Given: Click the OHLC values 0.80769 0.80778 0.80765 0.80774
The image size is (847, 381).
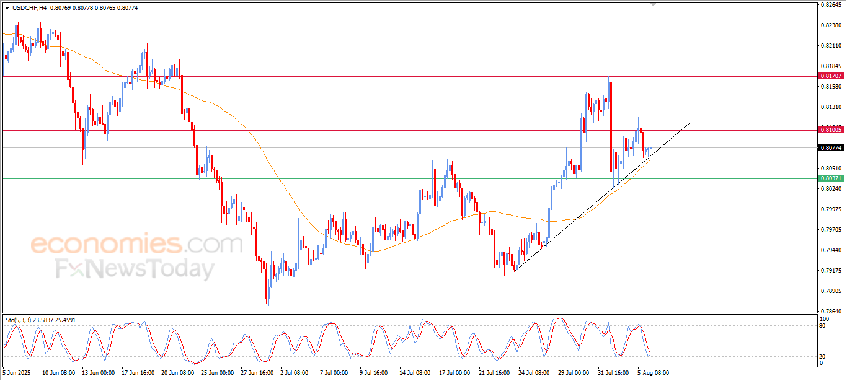Looking at the screenshot, I should click(x=92, y=8).
